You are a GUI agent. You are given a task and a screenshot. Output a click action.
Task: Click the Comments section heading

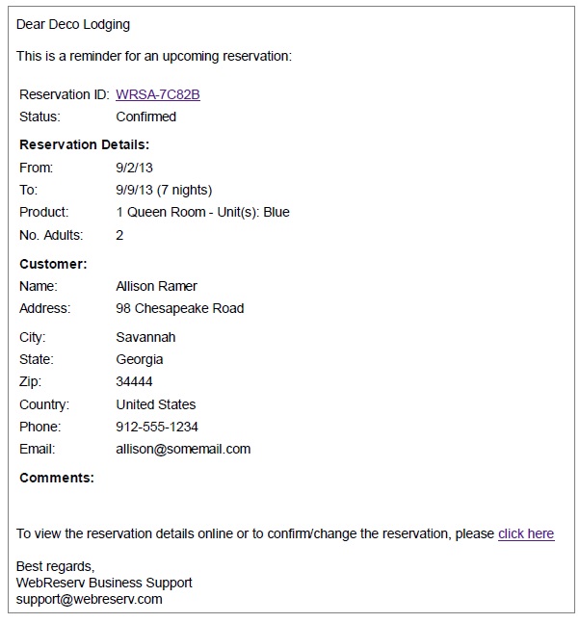(57, 478)
